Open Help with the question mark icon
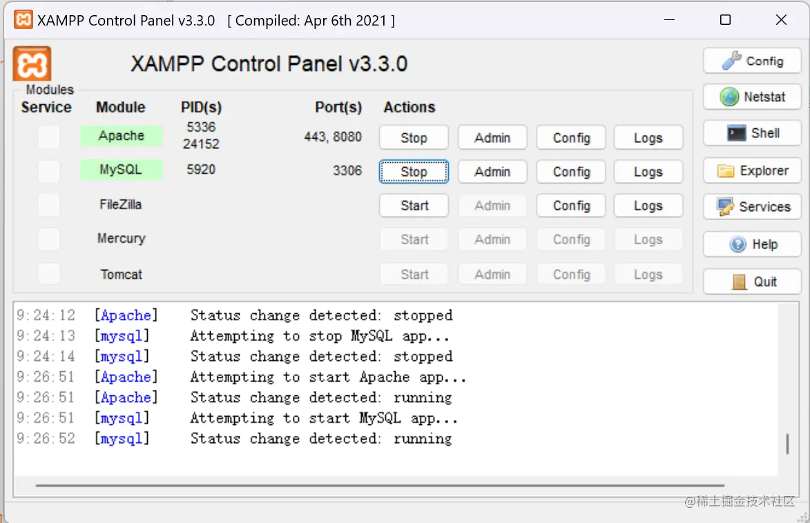 (x=752, y=244)
